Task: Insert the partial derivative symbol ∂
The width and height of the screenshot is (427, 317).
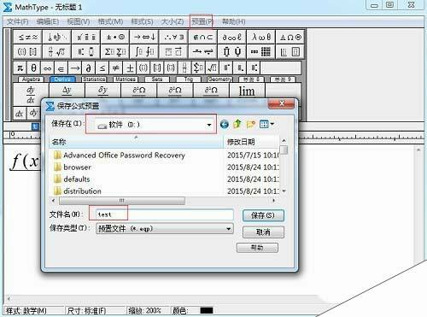Action: coord(88,68)
